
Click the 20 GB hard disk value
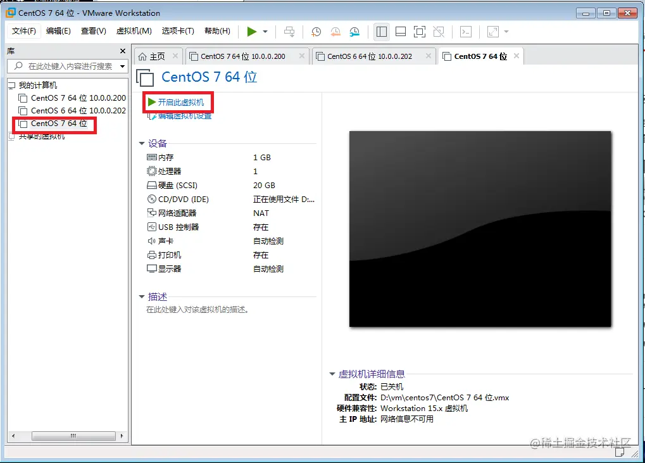(264, 186)
